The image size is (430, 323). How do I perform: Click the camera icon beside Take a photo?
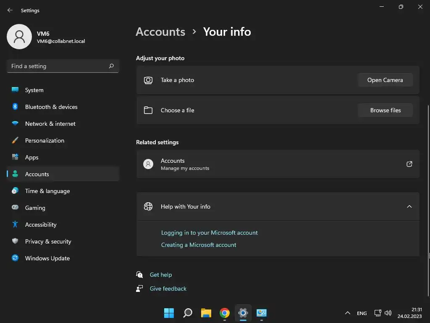coord(148,80)
